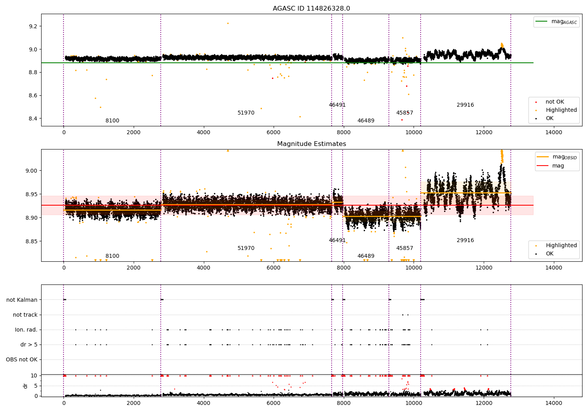The image size is (588, 412).
Task: Click "29916" label in the top plot
Action: (x=465, y=105)
